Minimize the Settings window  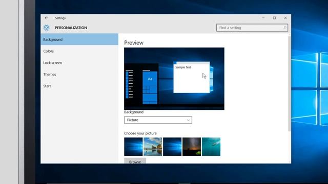[263, 18]
